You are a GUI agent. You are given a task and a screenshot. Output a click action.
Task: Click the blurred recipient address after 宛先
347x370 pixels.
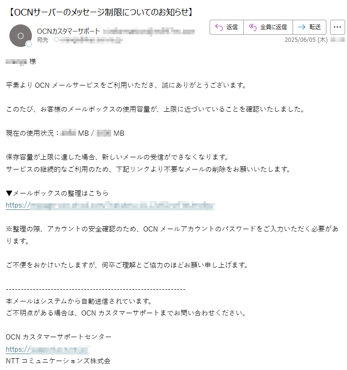(x=91, y=40)
